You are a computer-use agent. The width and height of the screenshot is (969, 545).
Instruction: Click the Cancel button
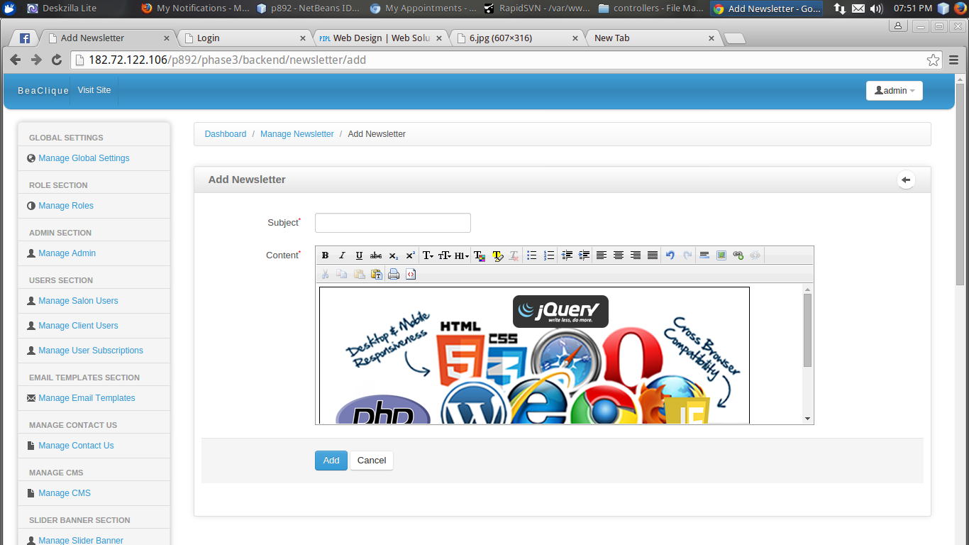pyautogui.click(x=372, y=461)
